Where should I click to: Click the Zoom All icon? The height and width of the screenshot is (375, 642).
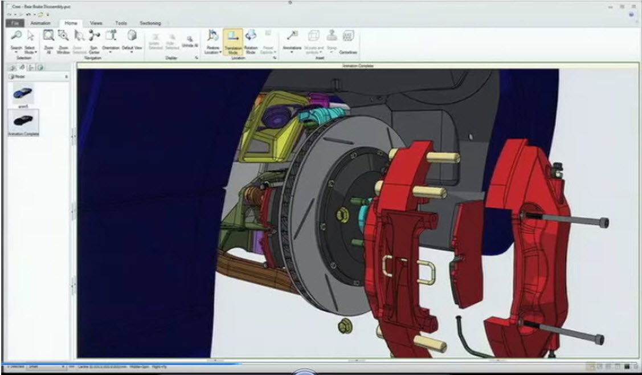pyautogui.click(x=49, y=36)
